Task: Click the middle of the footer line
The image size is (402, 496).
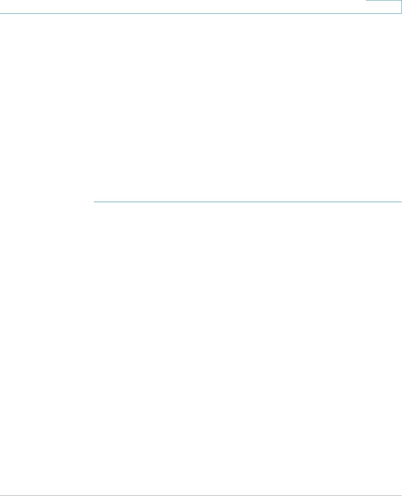Action: pyautogui.click(x=201, y=495)
